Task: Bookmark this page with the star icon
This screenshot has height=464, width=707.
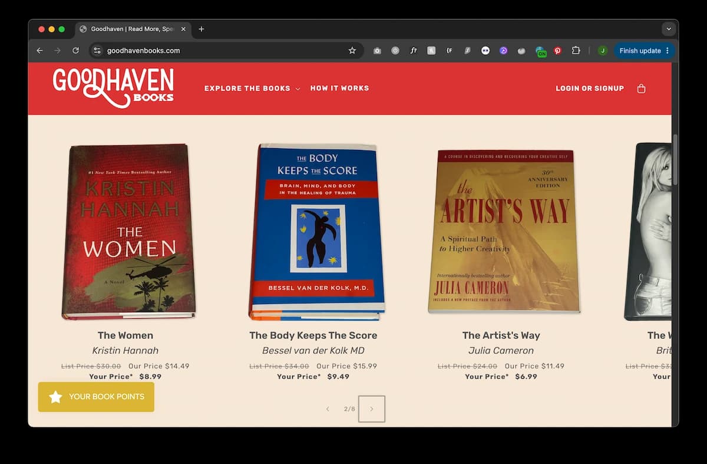Action: point(352,51)
